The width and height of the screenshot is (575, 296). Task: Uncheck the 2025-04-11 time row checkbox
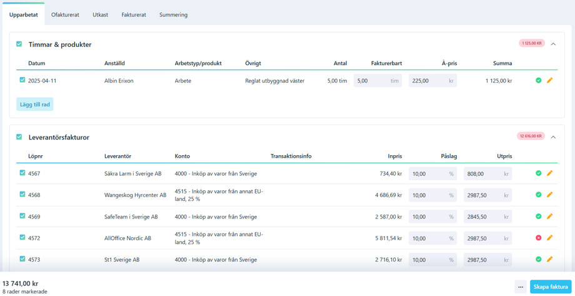[22, 80]
